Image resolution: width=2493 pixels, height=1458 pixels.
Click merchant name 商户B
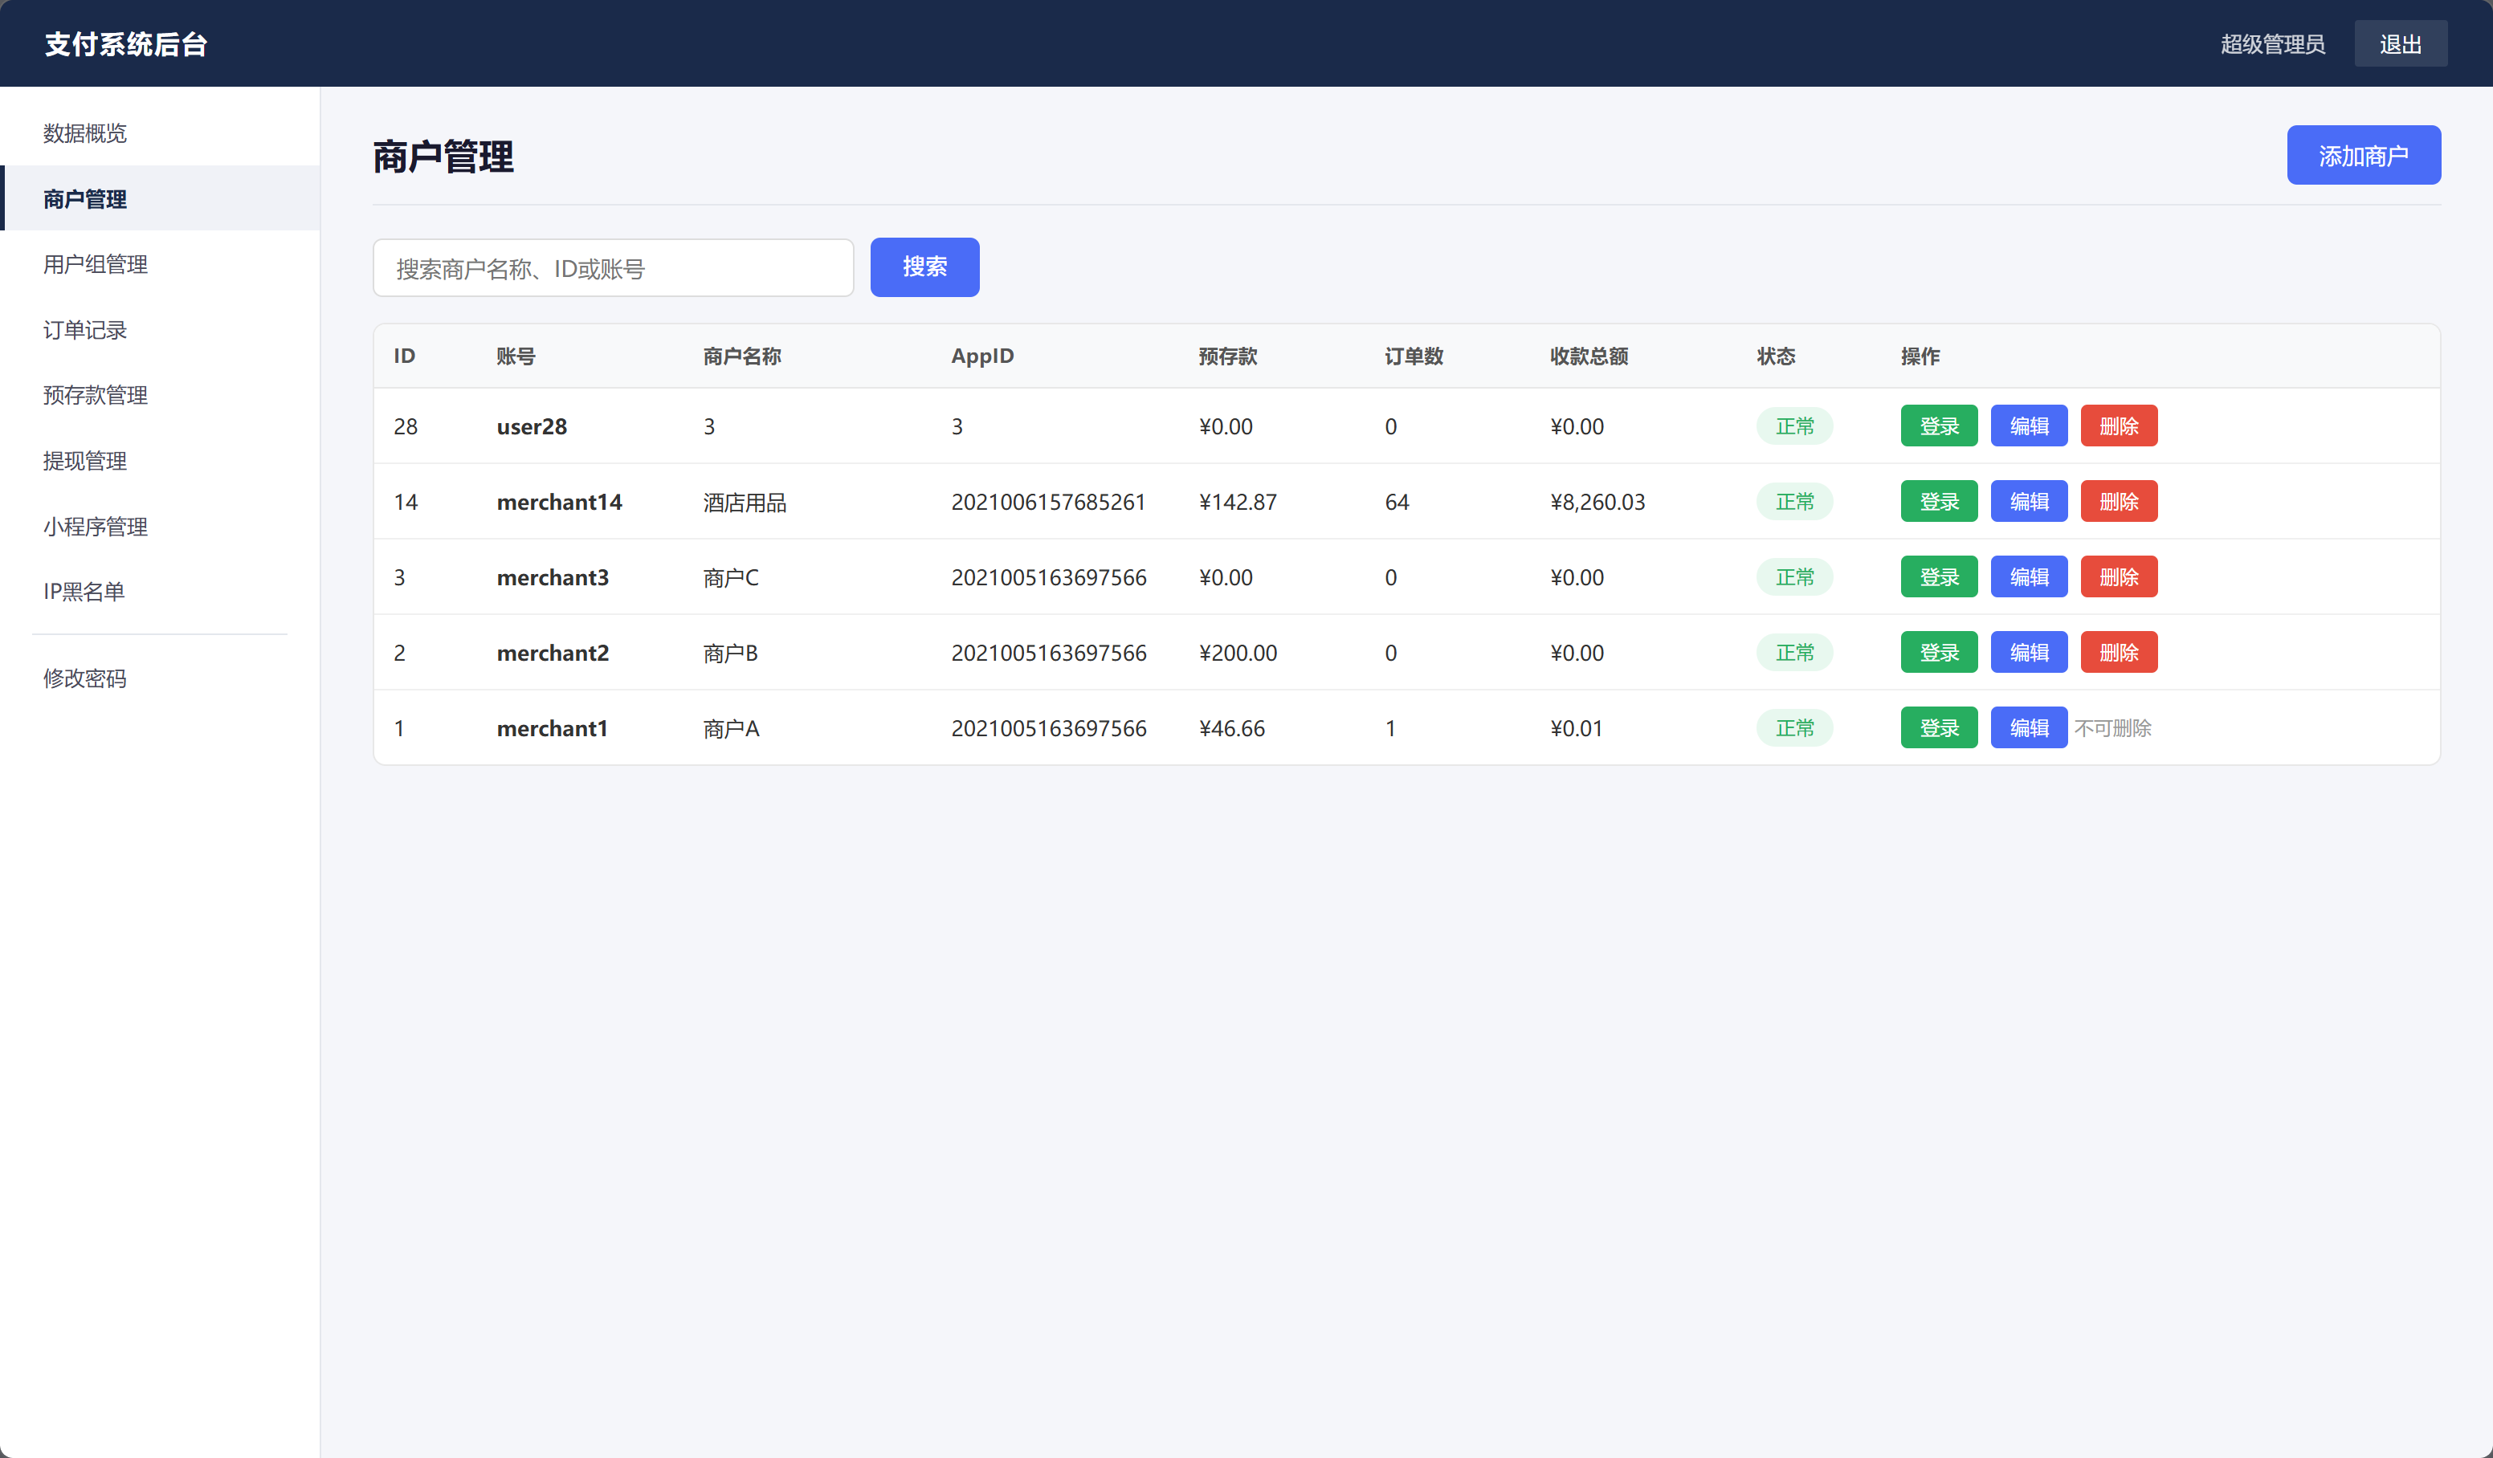730,653
